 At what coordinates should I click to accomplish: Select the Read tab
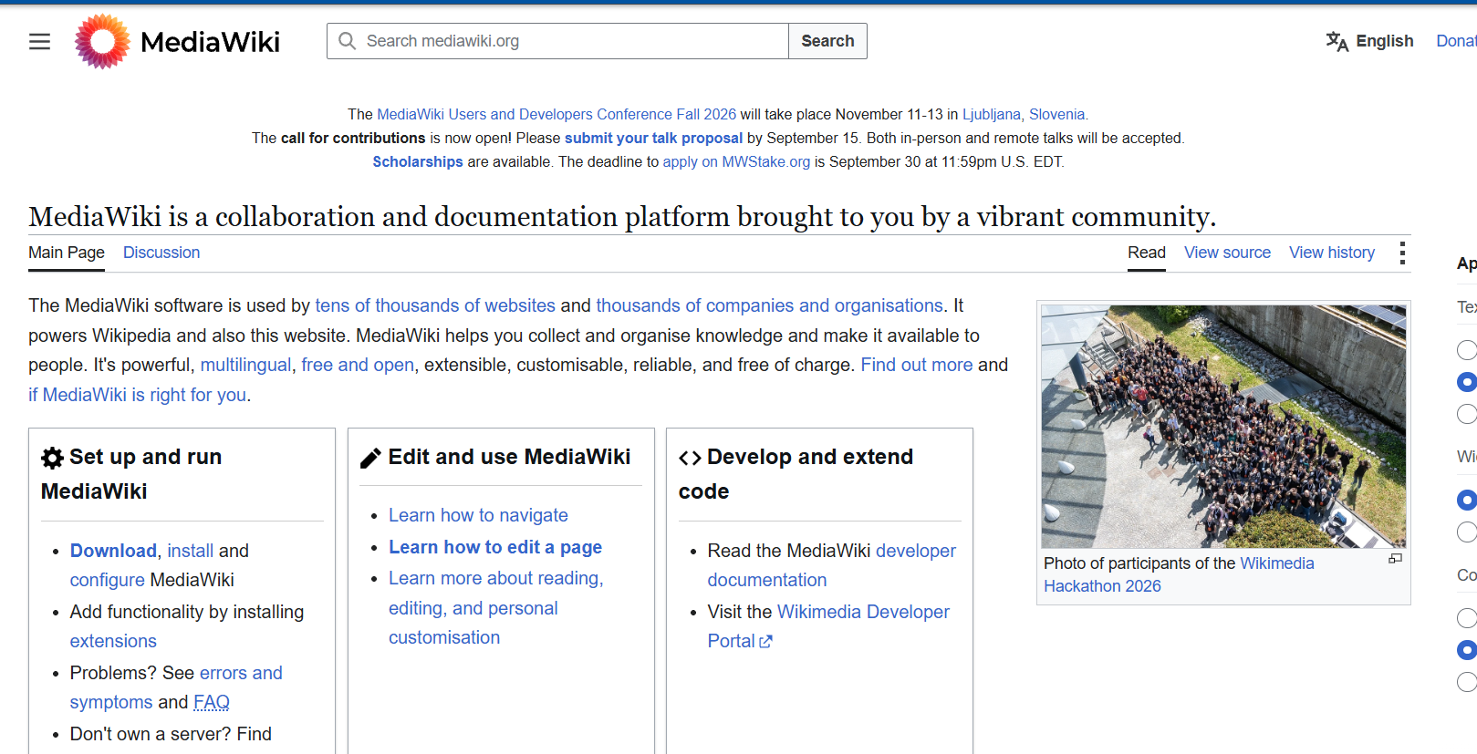[1147, 253]
